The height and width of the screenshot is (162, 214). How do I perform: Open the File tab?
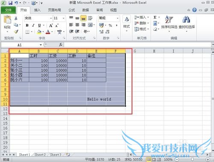pyautogui.click(x=8, y=10)
